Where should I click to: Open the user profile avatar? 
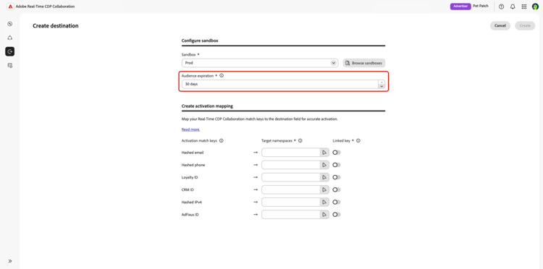pyautogui.click(x=535, y=7)
